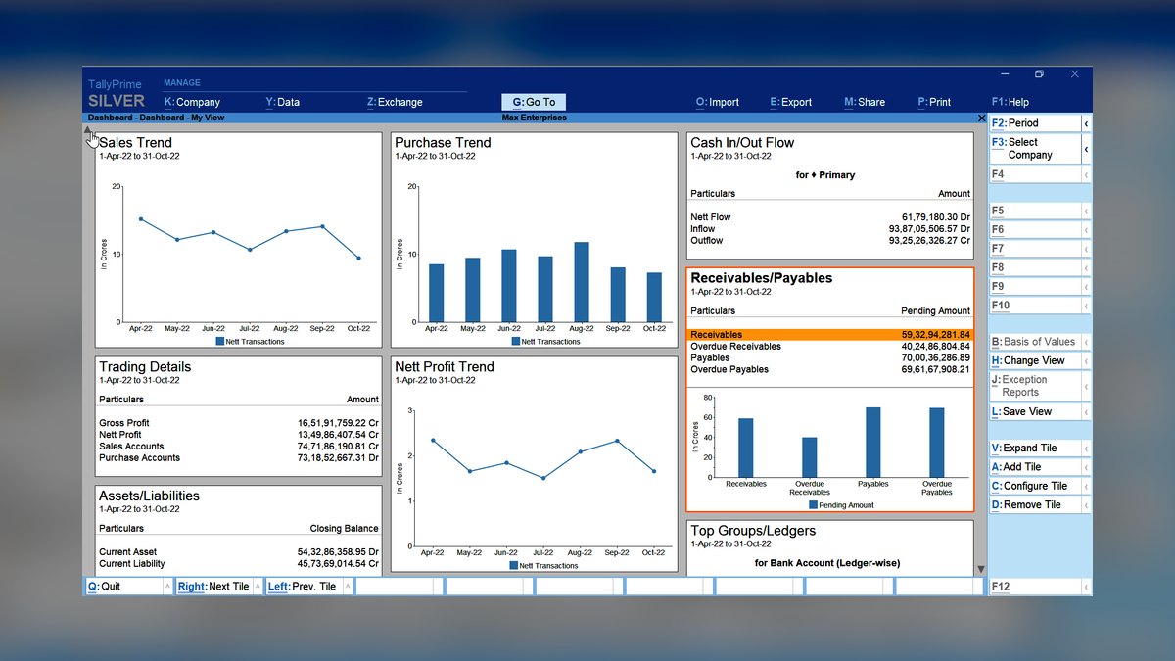Viewport: 1175px width, 661px height.
Task: Click F3: Select Company button
Action: click(1036, 149)
